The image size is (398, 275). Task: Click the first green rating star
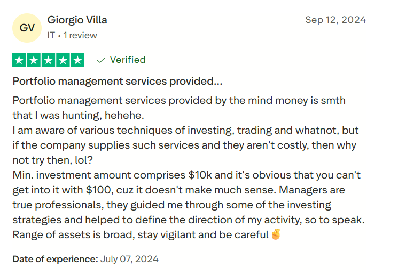pyautogui.click(x=19, y=60)
